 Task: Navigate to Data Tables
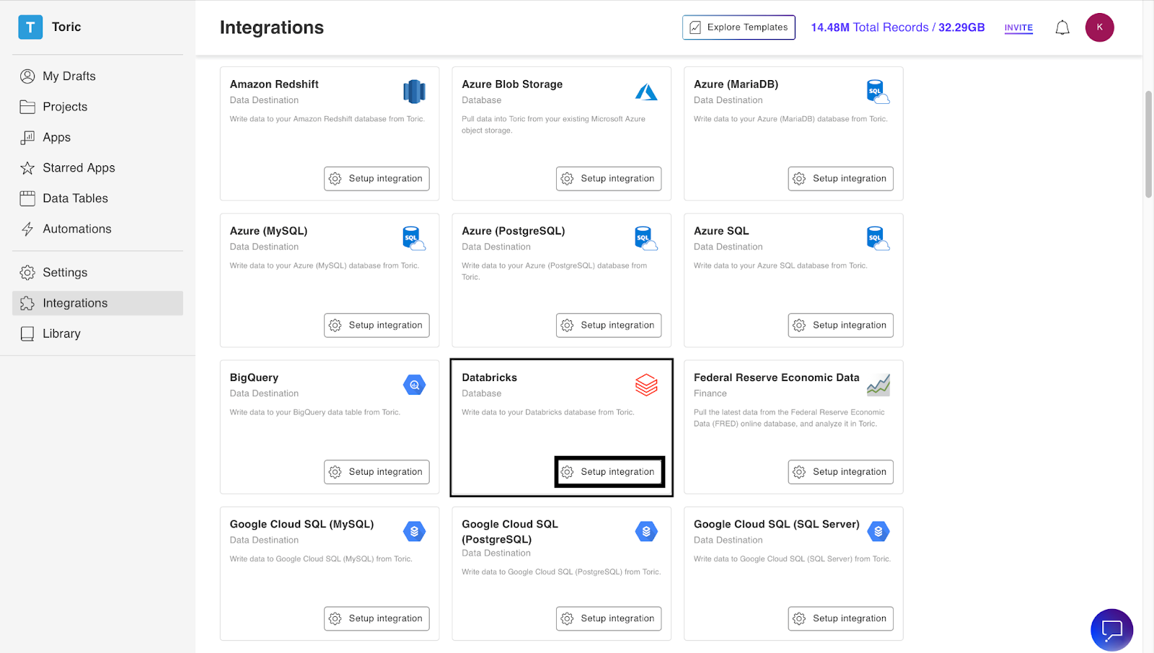97,198
